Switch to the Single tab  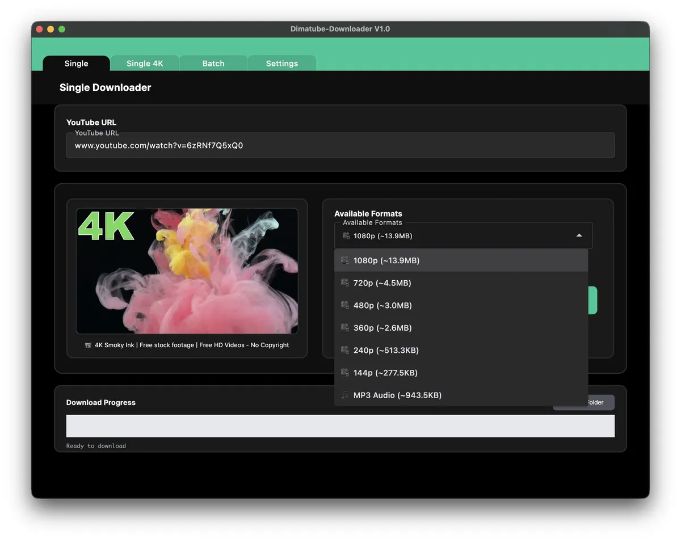[76, 64]
